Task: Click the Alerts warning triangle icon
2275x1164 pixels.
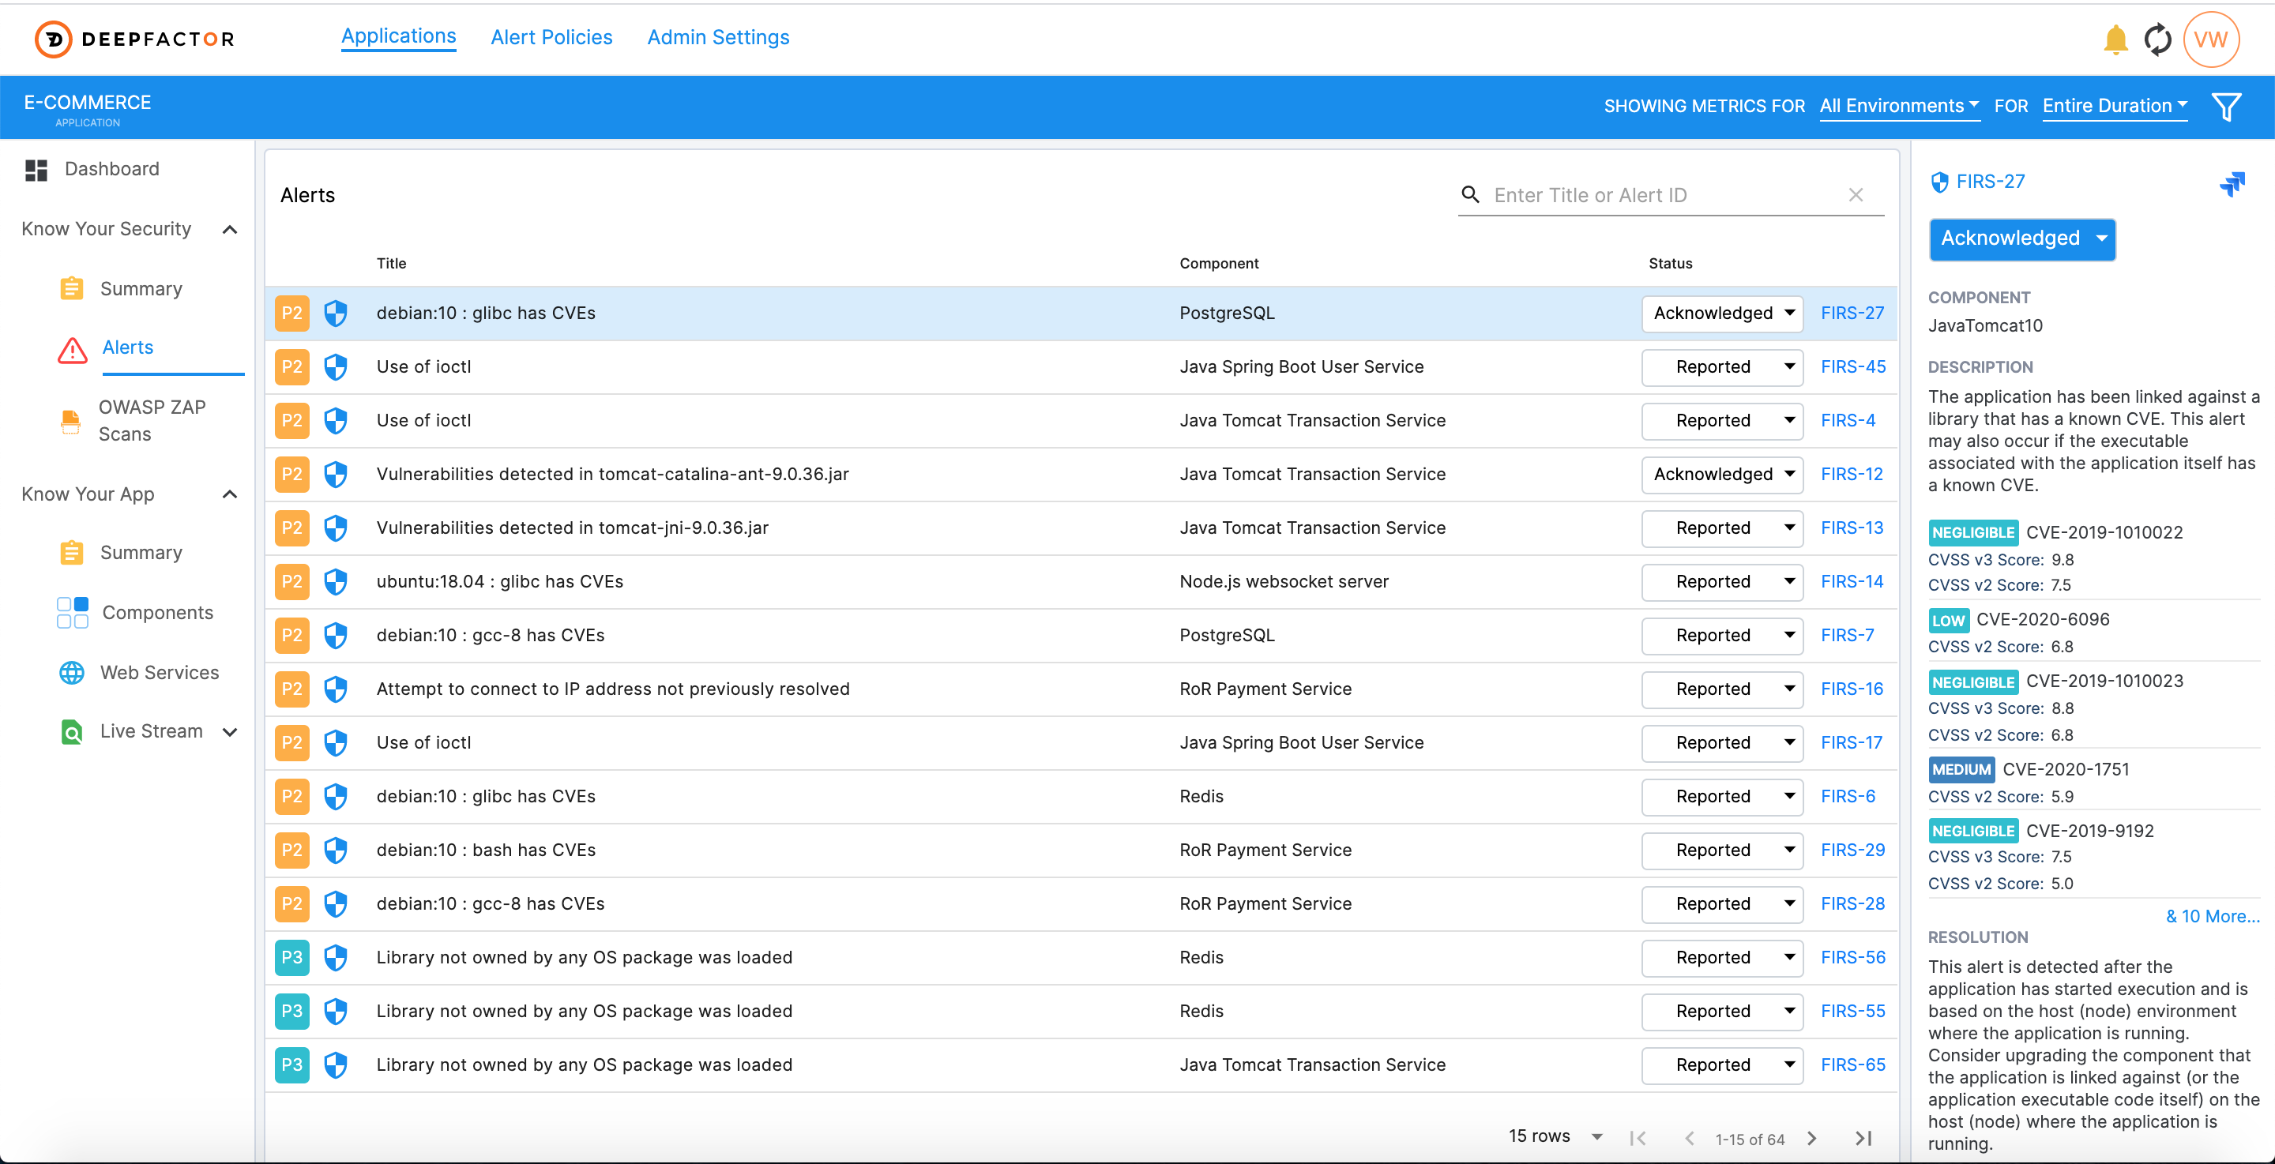Action: (73, 350)
